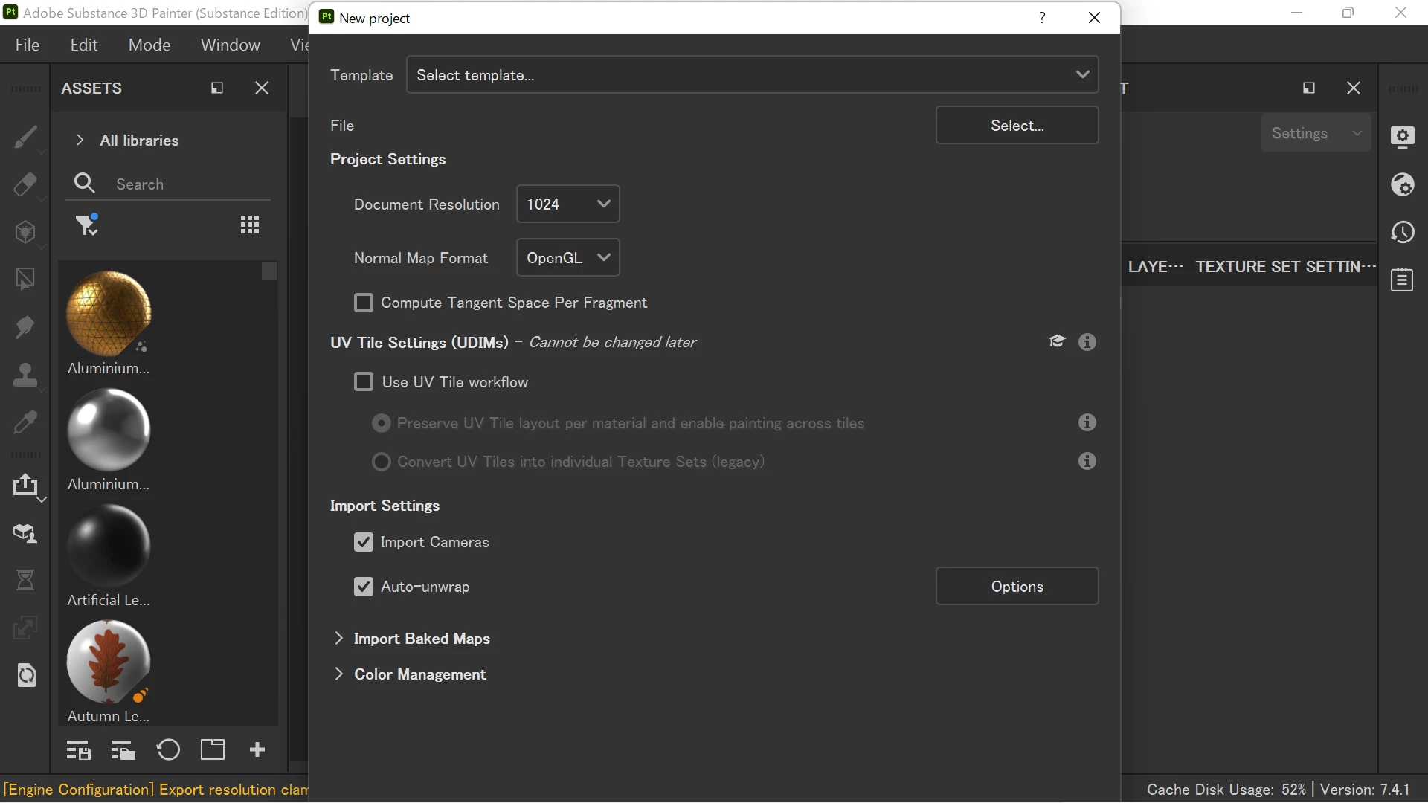1428x803 pixels.
Task: Click the Auto-unwrap Options button
Action: click(1017, 587)
